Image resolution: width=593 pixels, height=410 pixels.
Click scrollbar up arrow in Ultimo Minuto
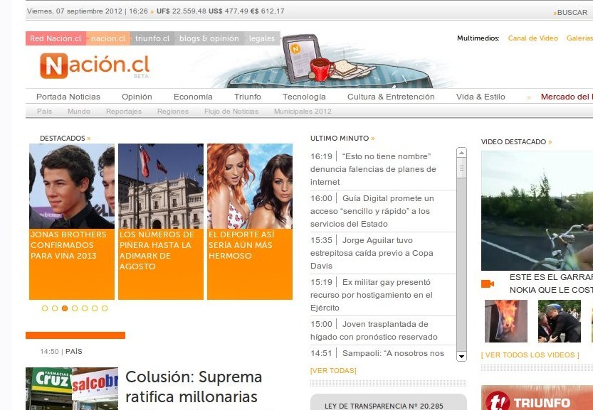[x=461, y=153]
